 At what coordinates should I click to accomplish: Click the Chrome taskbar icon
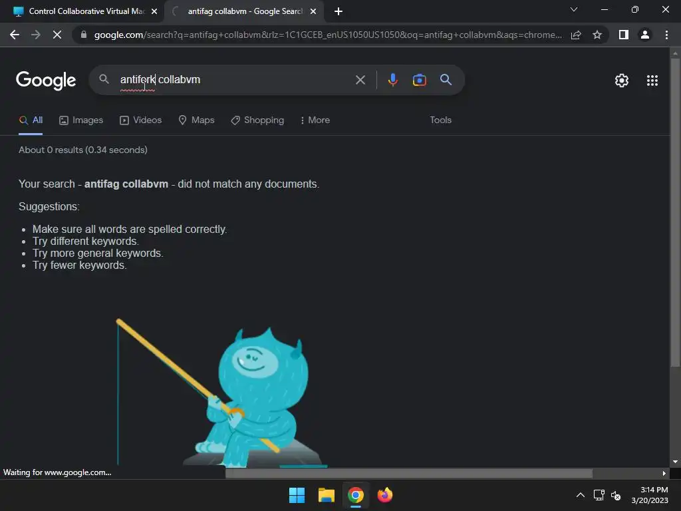tap(356, 495)
